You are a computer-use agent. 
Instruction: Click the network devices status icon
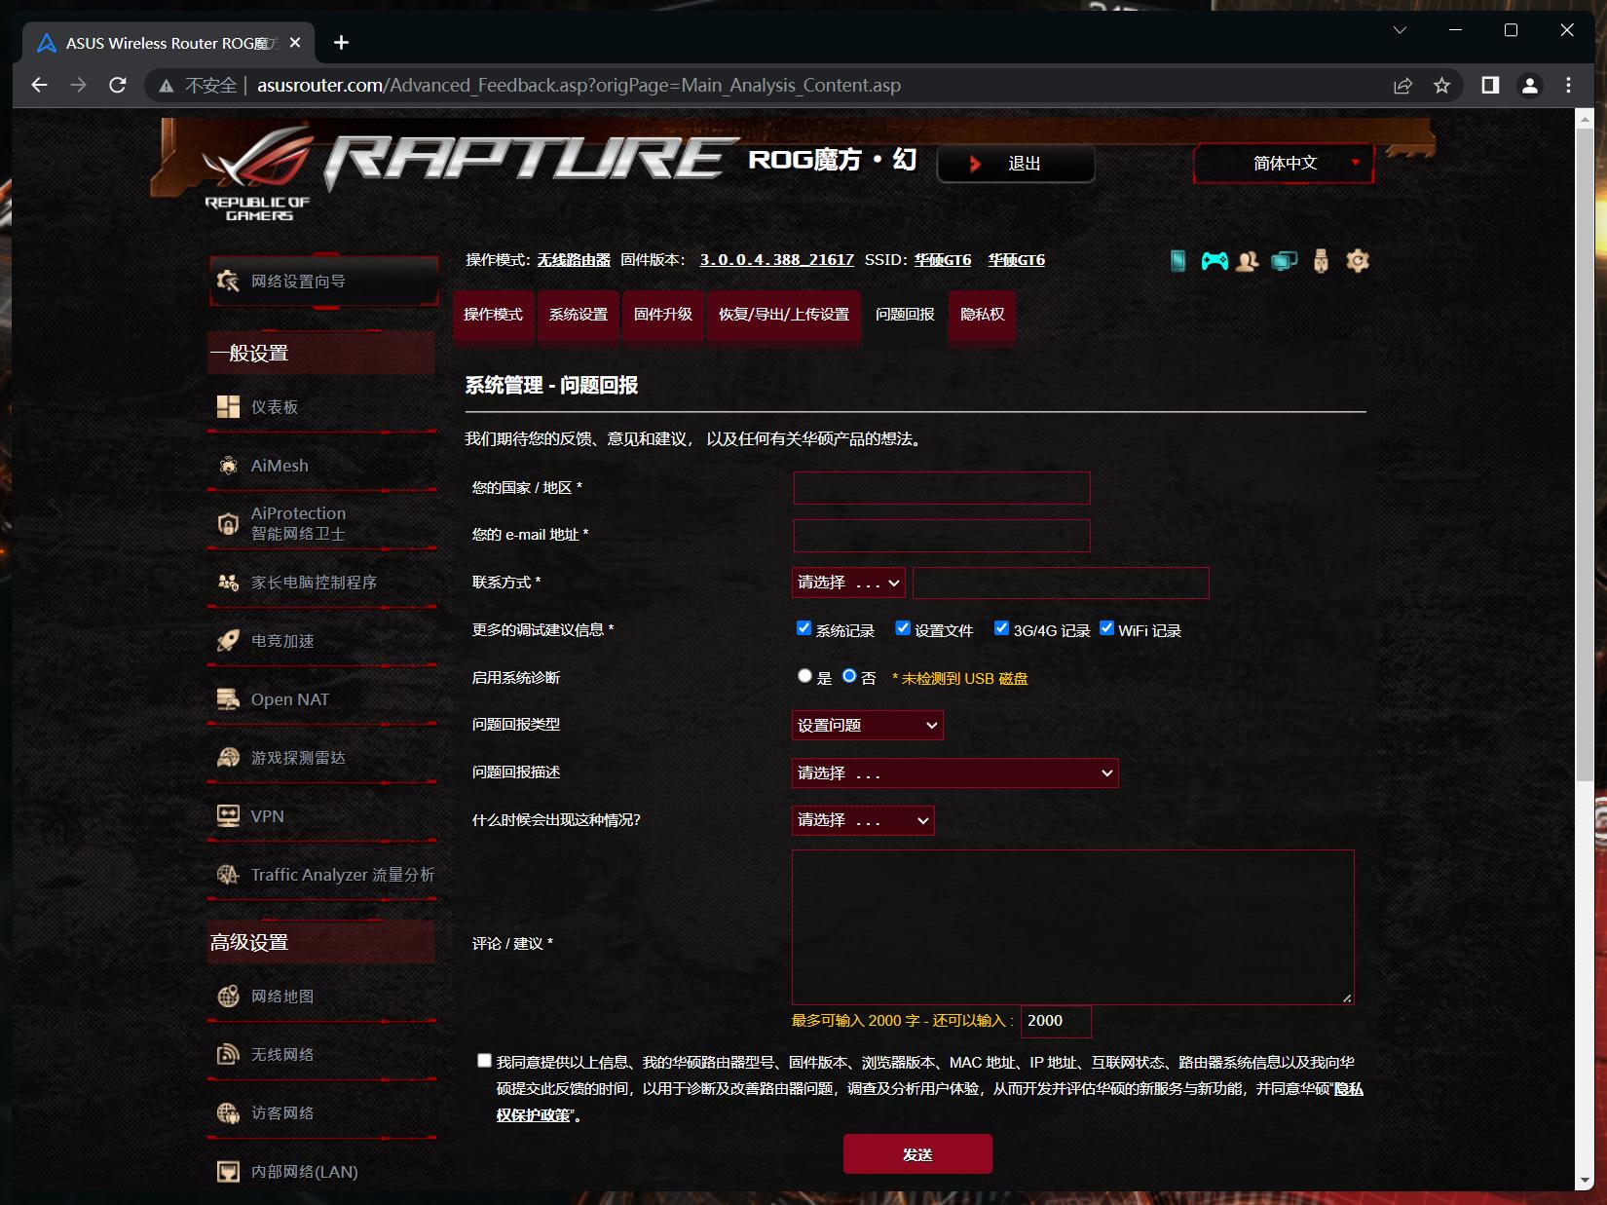point(1285,261)
